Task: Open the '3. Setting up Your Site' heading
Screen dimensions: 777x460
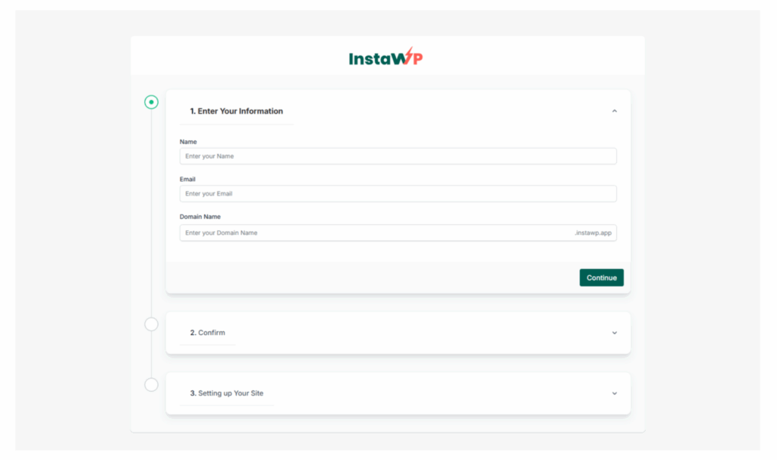Action: click(x=227, y=393)
